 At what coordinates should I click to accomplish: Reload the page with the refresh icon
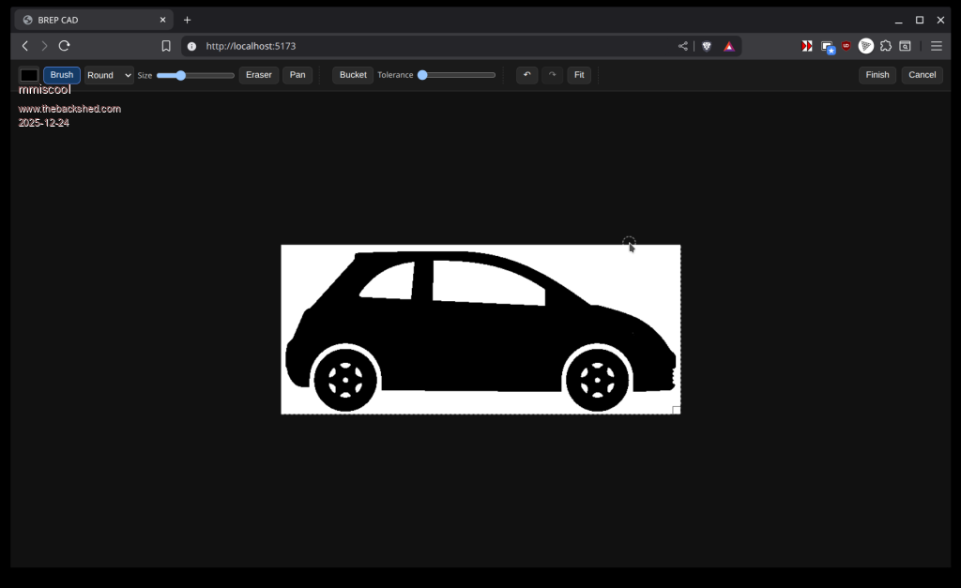64,46
